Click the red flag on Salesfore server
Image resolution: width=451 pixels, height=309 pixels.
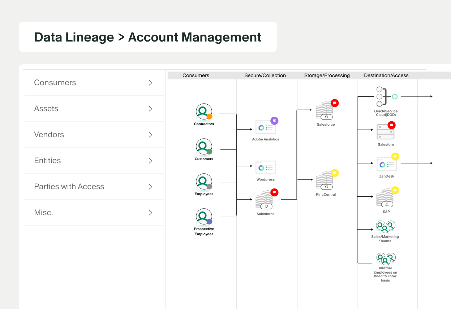click(x=391, y=125)
